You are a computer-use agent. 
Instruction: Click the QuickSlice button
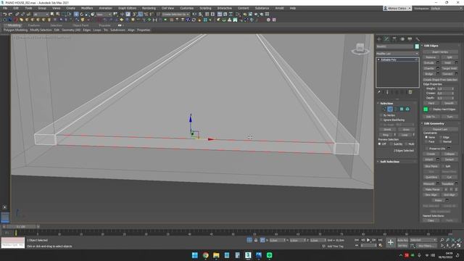(431, 177)
